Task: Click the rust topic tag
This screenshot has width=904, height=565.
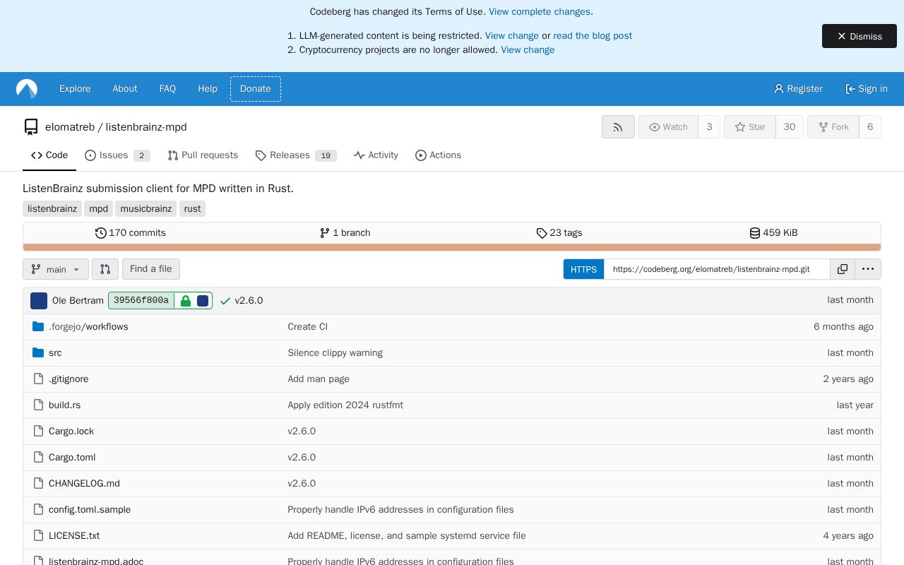Action: pyautogui.click(x=193, y=209)
